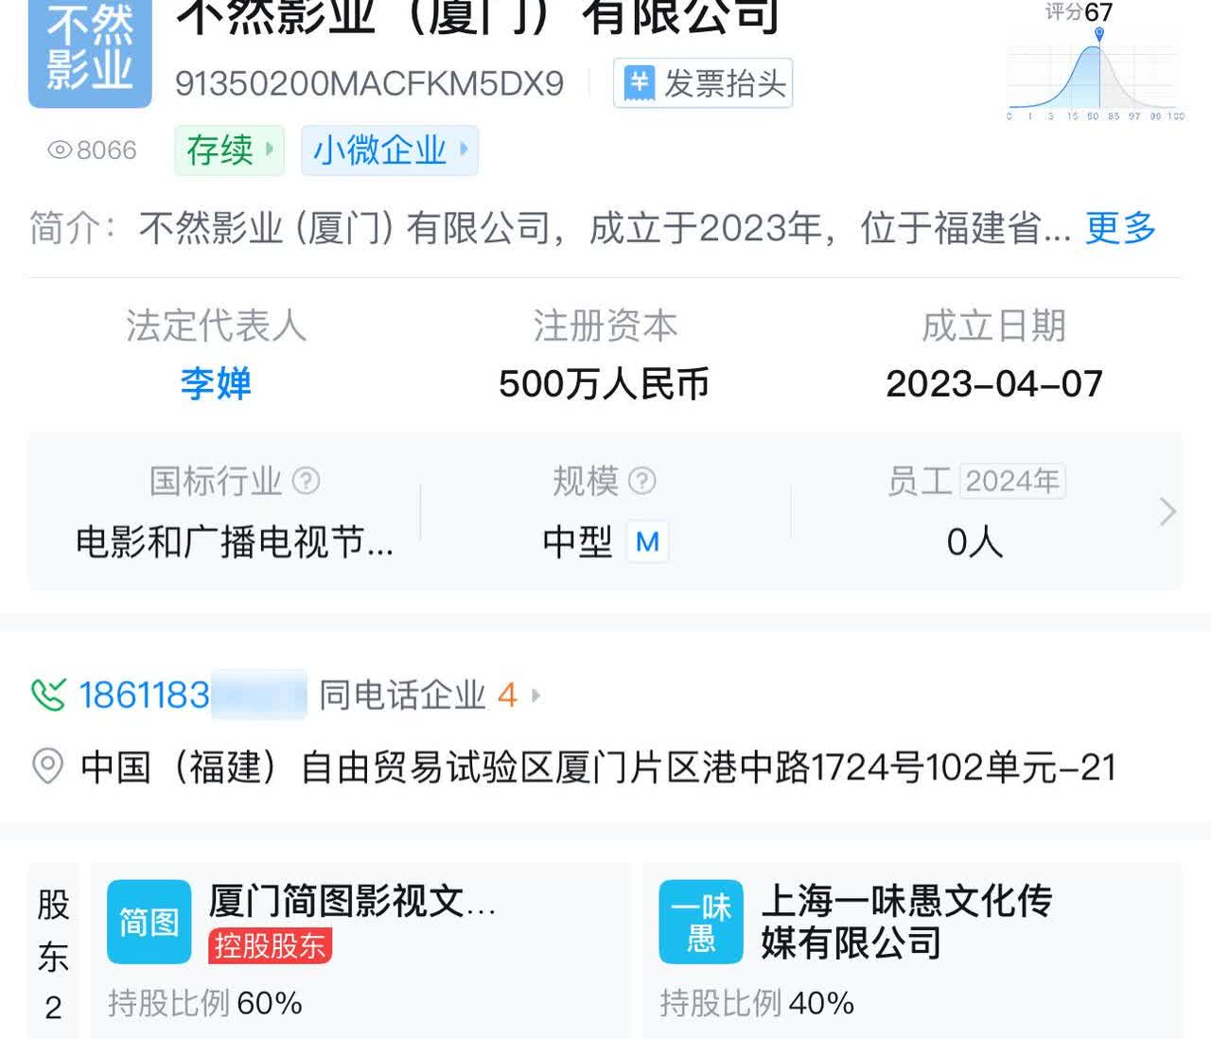
Task: Select the unified credit code 91350200MACFKM5DX9
Action: coord(369,83)
